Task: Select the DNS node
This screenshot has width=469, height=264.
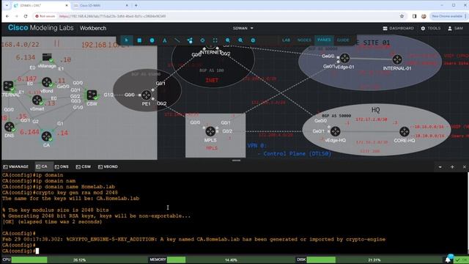Action: pyautogui.click(x=10, y=127)
